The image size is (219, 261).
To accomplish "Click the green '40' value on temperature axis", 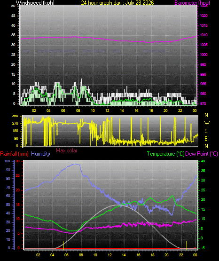I will tap(203, 161).
